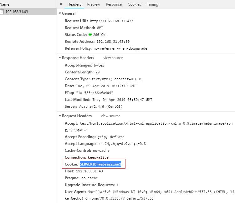Switch to the Preview tab
Viewport: 235px width, 203px height.
coord(94,4)
